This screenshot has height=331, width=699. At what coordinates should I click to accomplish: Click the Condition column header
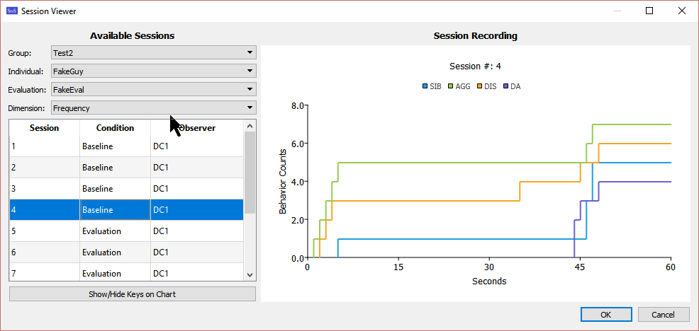115,128
